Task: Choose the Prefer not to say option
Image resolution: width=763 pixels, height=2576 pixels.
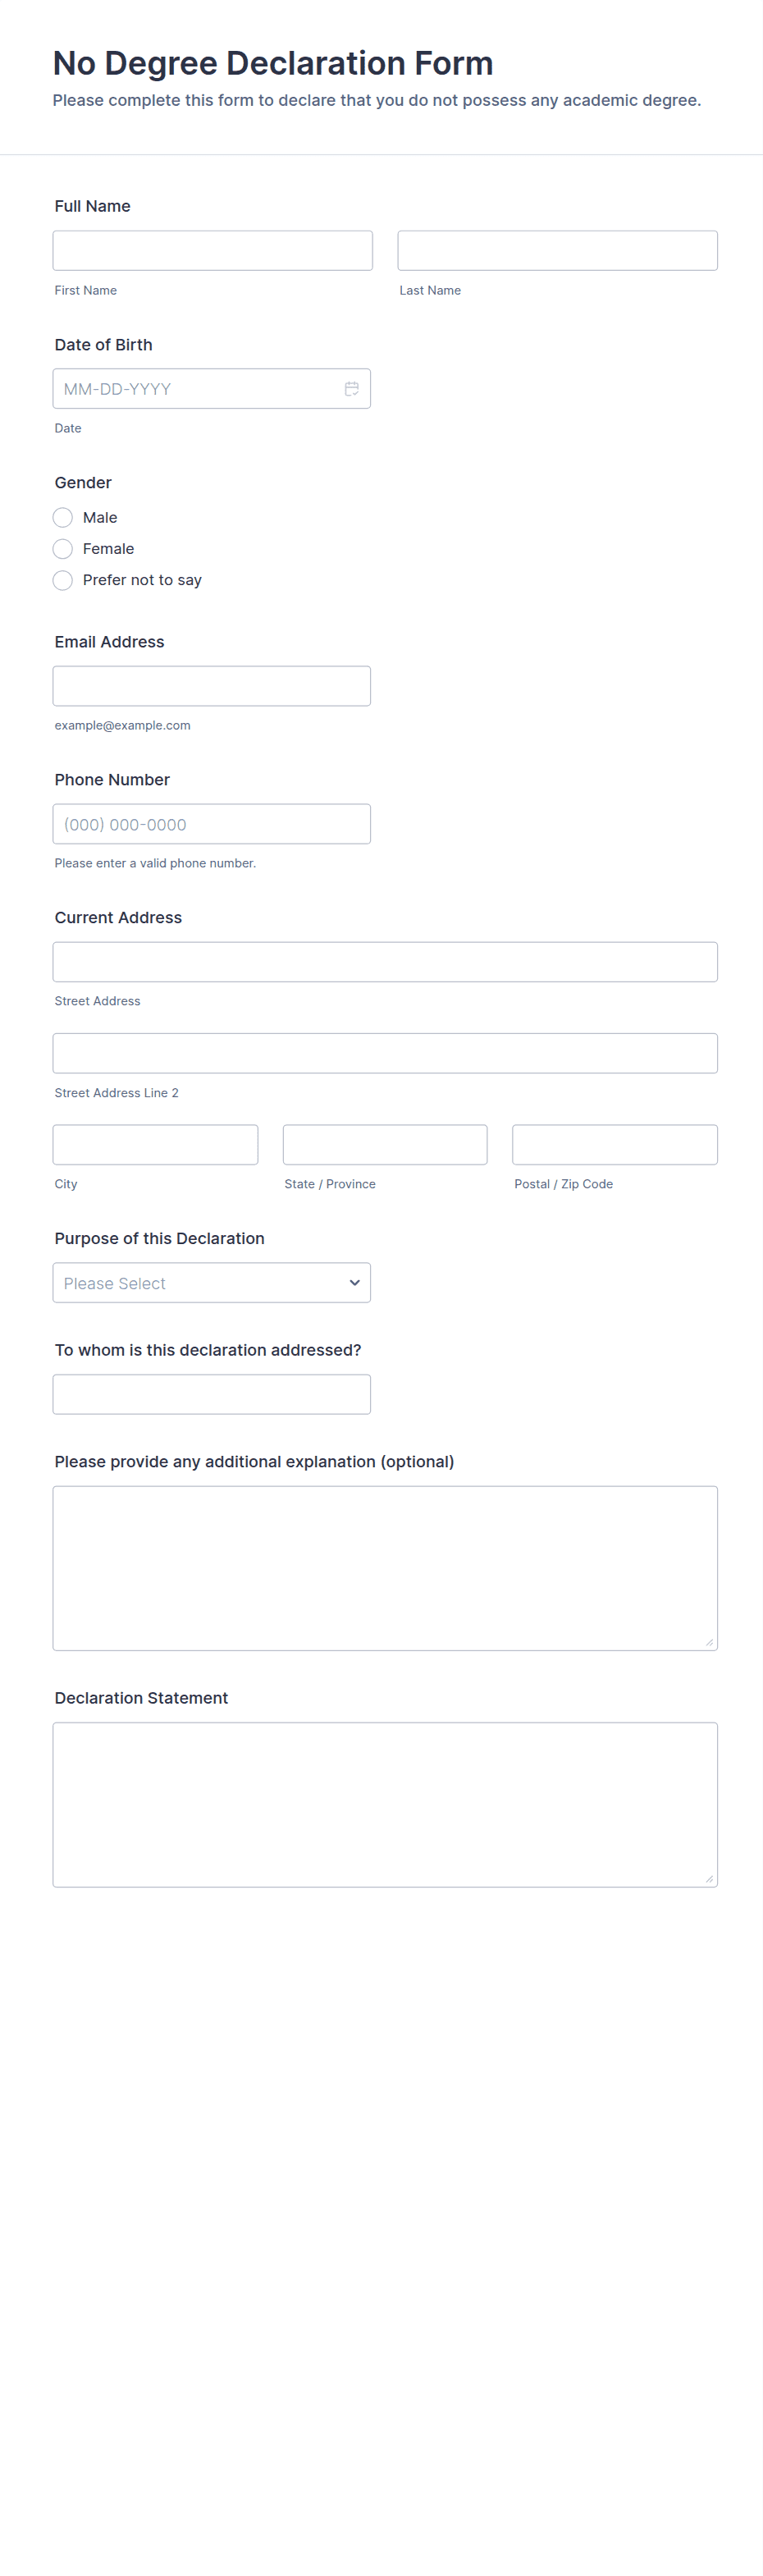Action: click(x=63, y=580)
